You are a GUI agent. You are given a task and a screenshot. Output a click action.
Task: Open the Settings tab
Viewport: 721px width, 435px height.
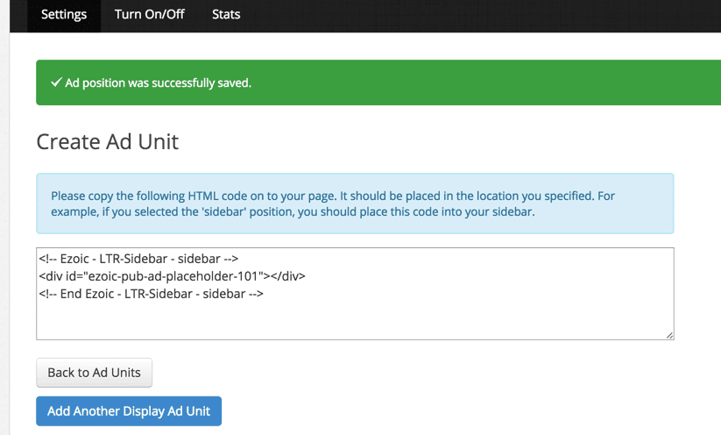(x=64, y=15)
